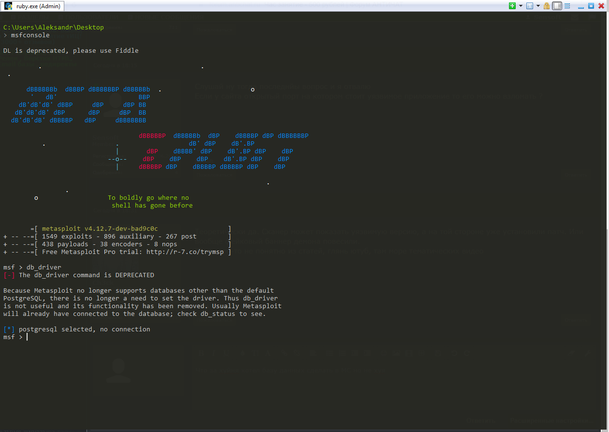Screen dimensions: 609x432
Task: Click the msfconsole command line text
Action: pos(30,35)
